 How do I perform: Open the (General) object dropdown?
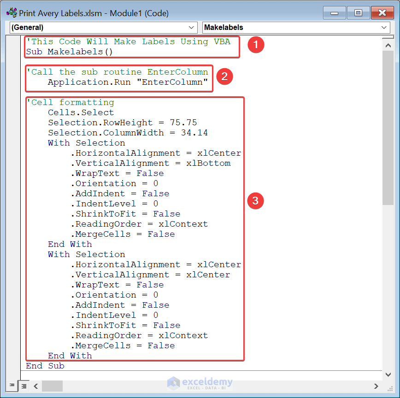point(104,27)
